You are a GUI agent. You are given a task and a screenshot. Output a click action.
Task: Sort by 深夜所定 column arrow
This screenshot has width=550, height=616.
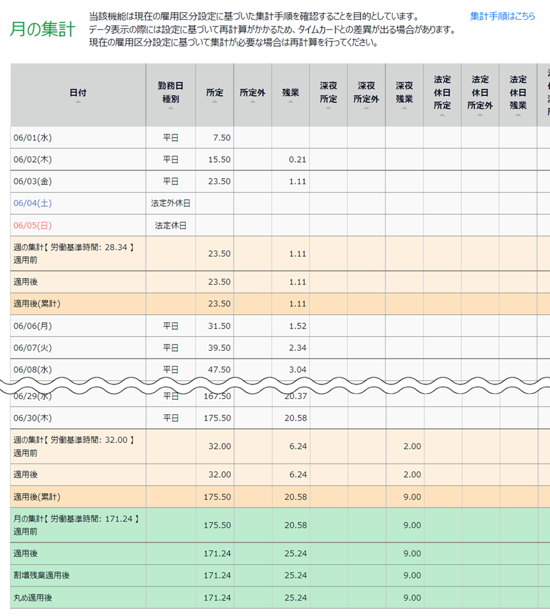pyautogui.click(x=328, y=108)
